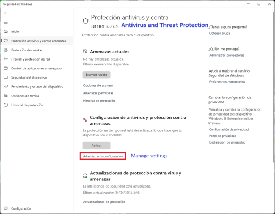The height and width of the screenshot is (214, 275).
Task: Go back with the arrow button
Action: 5,13
